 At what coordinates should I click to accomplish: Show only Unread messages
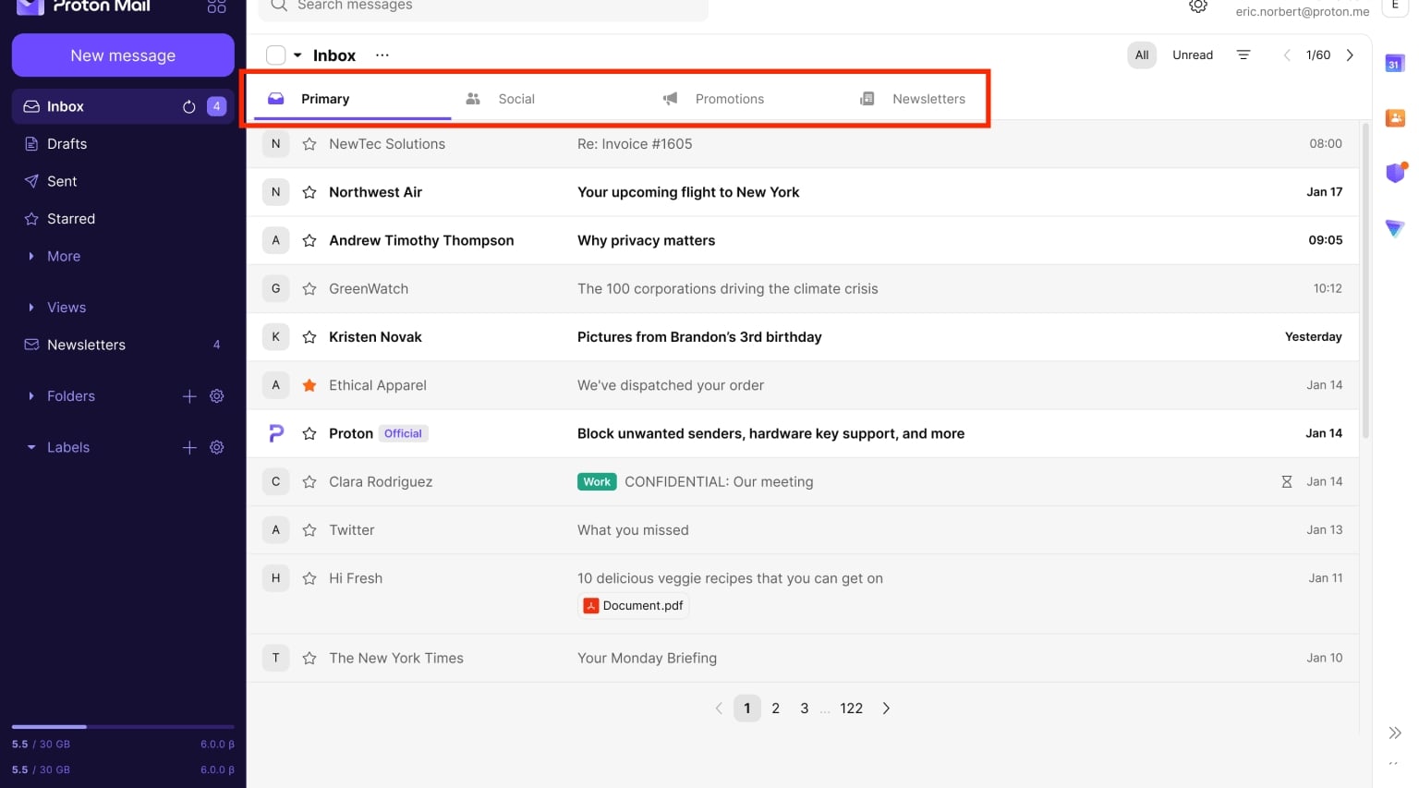tap(1193, 55)
